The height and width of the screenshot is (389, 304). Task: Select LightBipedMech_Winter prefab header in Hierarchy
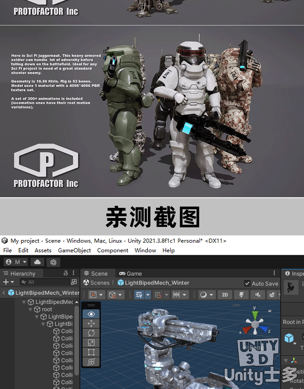(44, 293)
